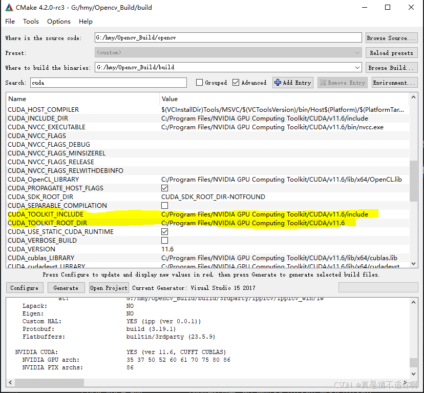Enable CUDA_VERBOSE_BUILD checkbox
Screen dimensions: 424x393
tap(164, 240)
